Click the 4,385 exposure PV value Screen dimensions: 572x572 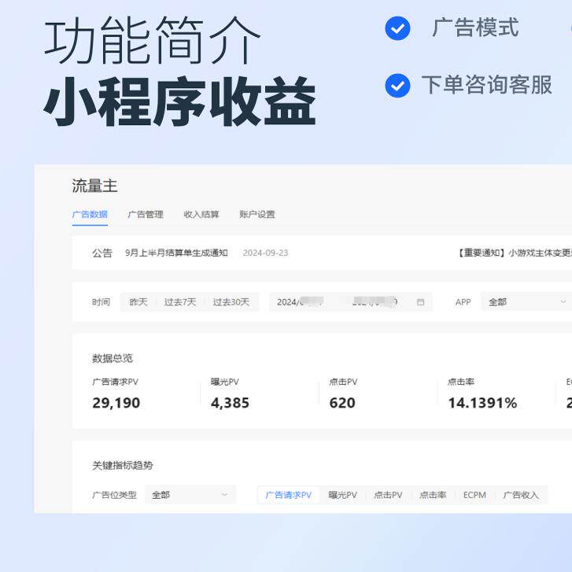[231, 403]
